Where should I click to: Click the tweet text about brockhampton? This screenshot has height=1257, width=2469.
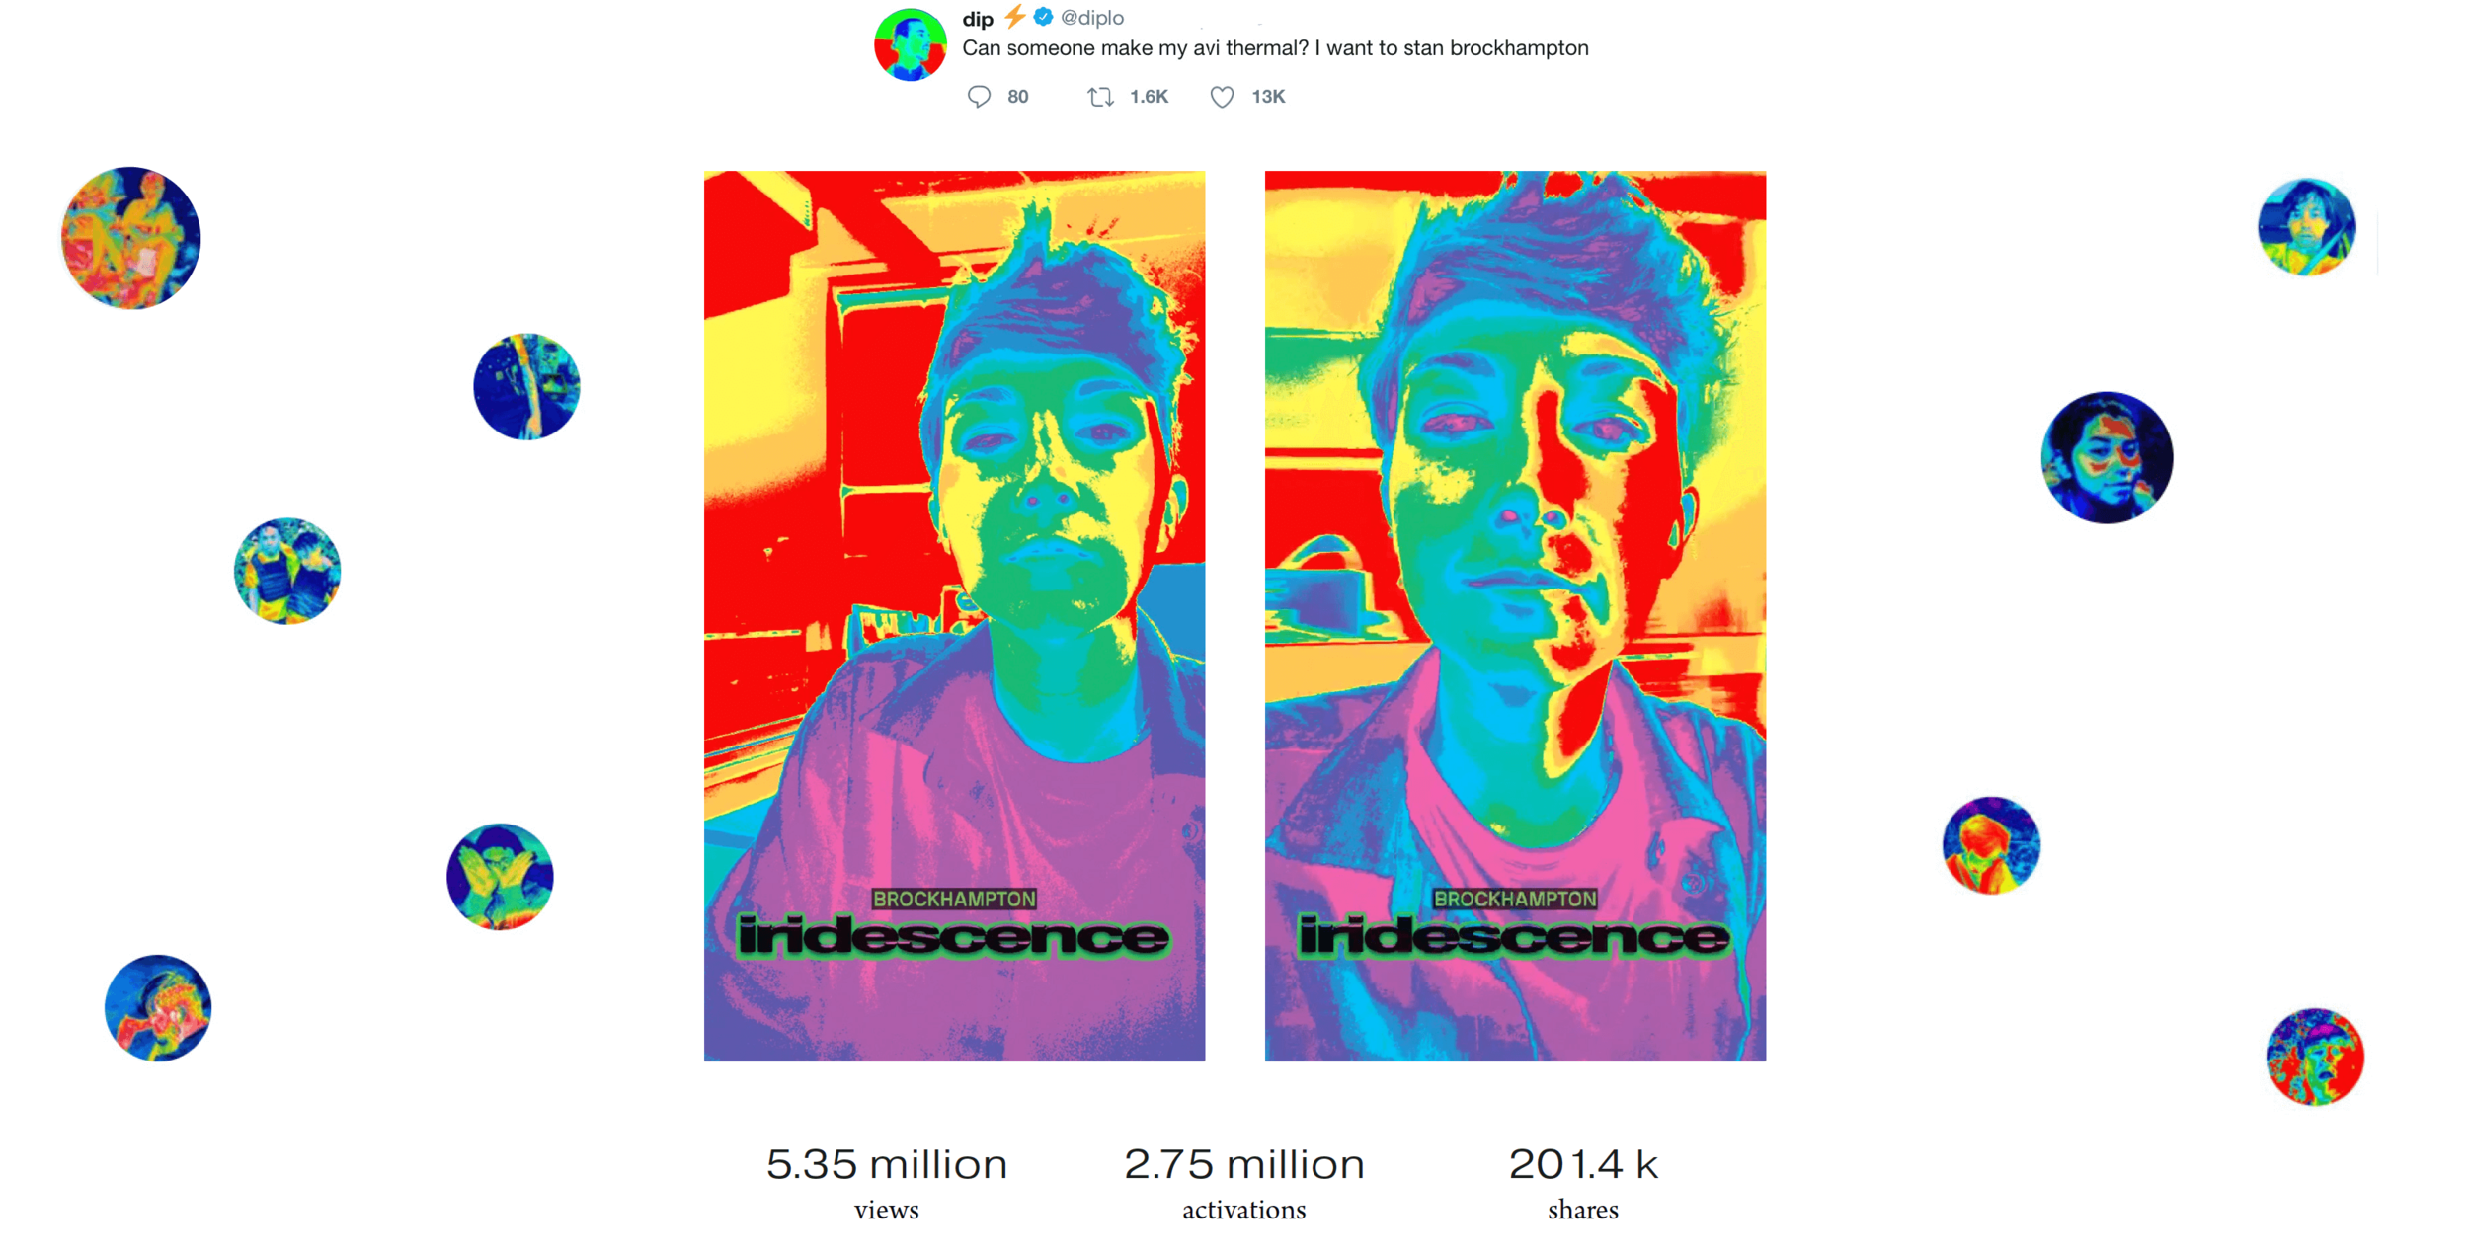click(1275, 48)
